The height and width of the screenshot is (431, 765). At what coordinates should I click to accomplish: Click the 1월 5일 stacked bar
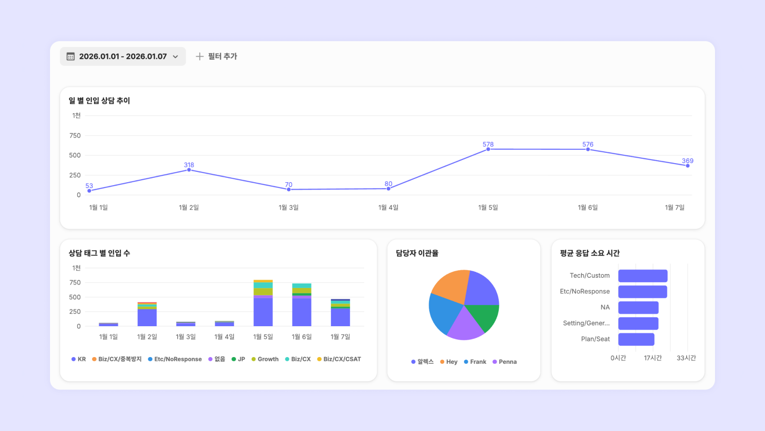point(263,303)
